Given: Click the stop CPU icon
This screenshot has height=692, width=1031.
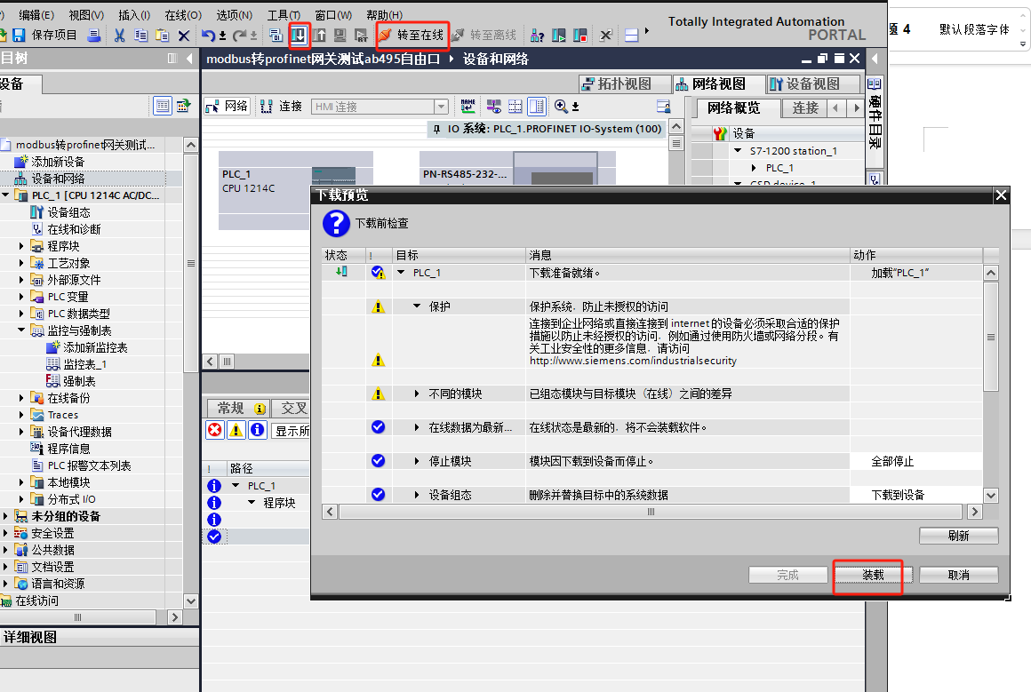Looking at the screenshot, I should (579, 35).
